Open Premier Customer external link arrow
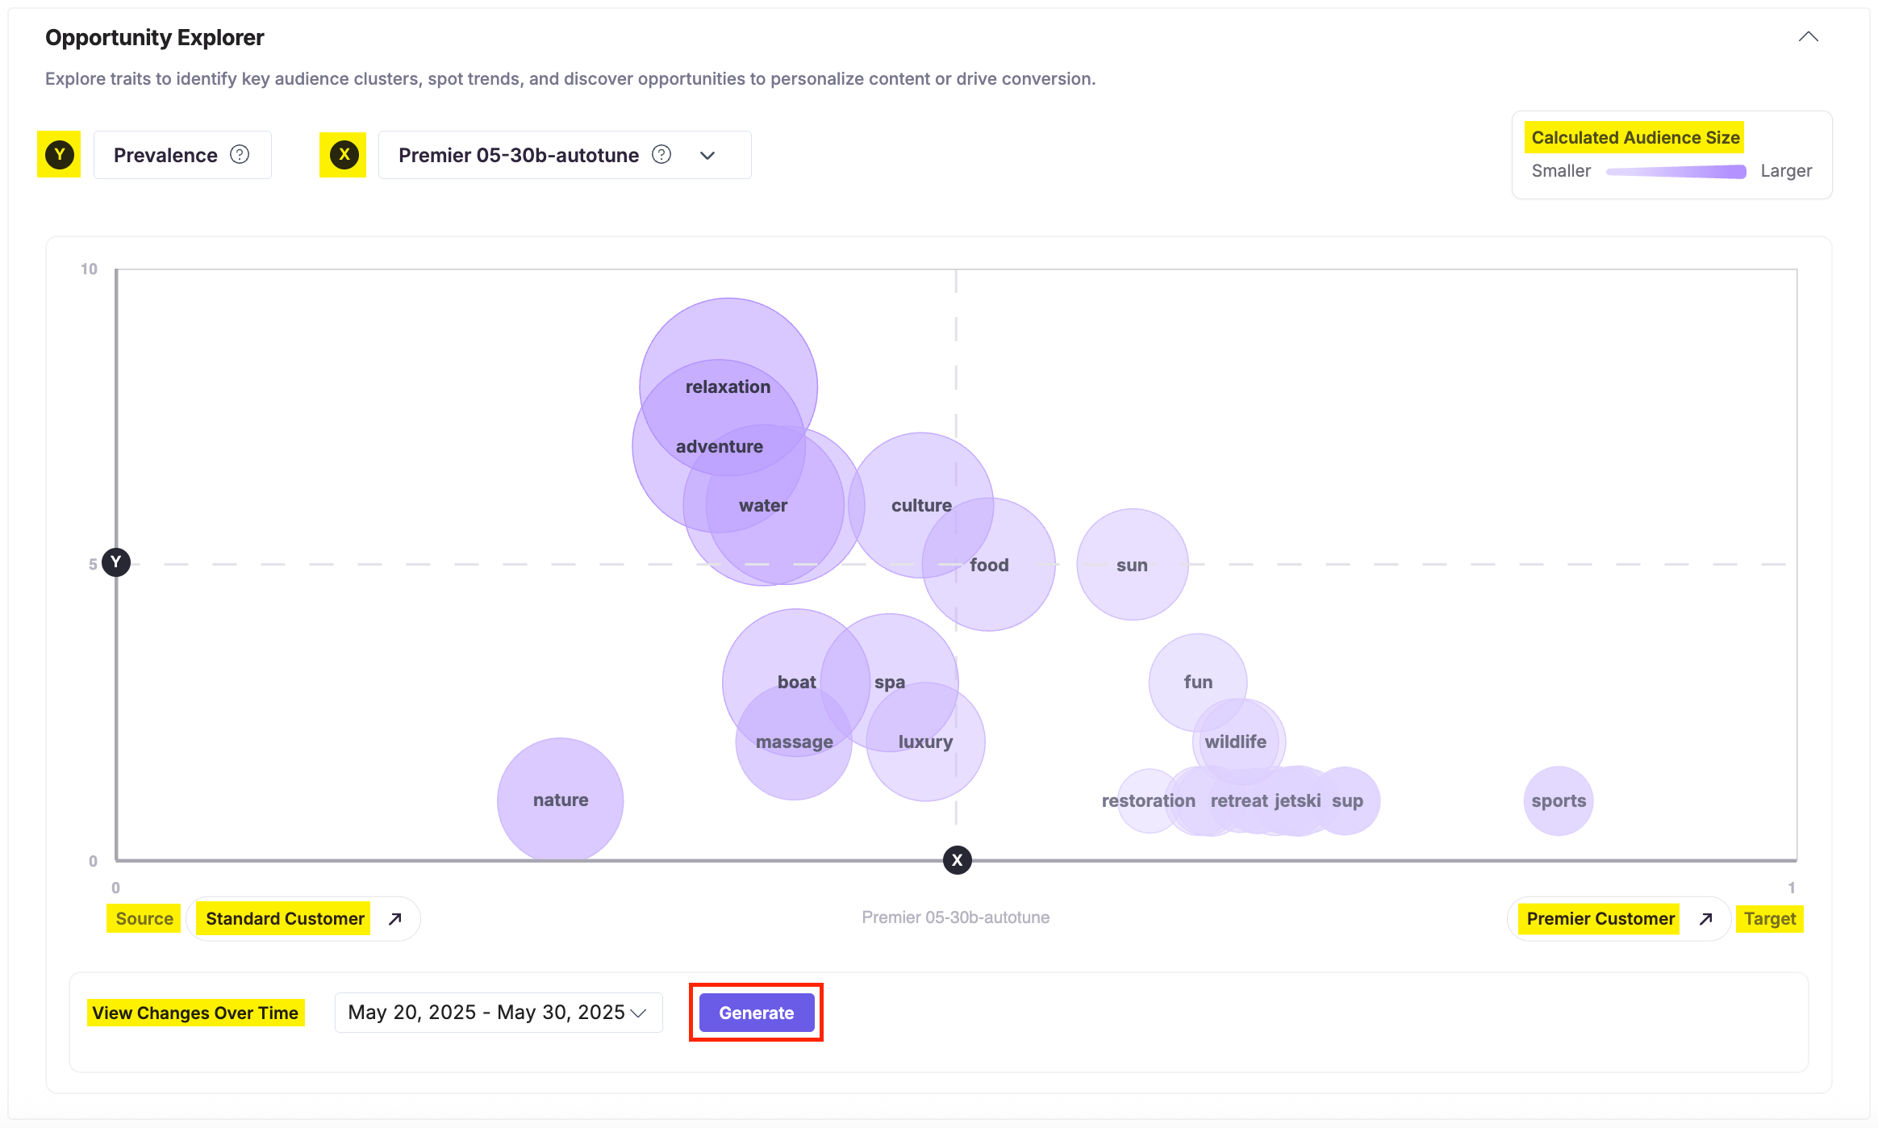This screenshot has height=1128, width=1878. pyautogui.click(x=1705, y=918)
